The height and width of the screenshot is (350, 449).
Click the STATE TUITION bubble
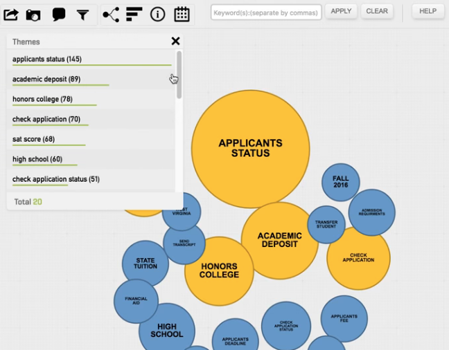pos(146,264)
